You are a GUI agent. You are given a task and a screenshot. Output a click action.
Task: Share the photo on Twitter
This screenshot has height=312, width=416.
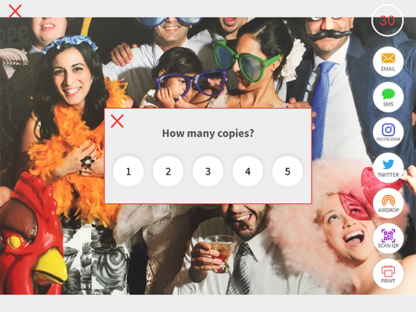tap(388, 168)
